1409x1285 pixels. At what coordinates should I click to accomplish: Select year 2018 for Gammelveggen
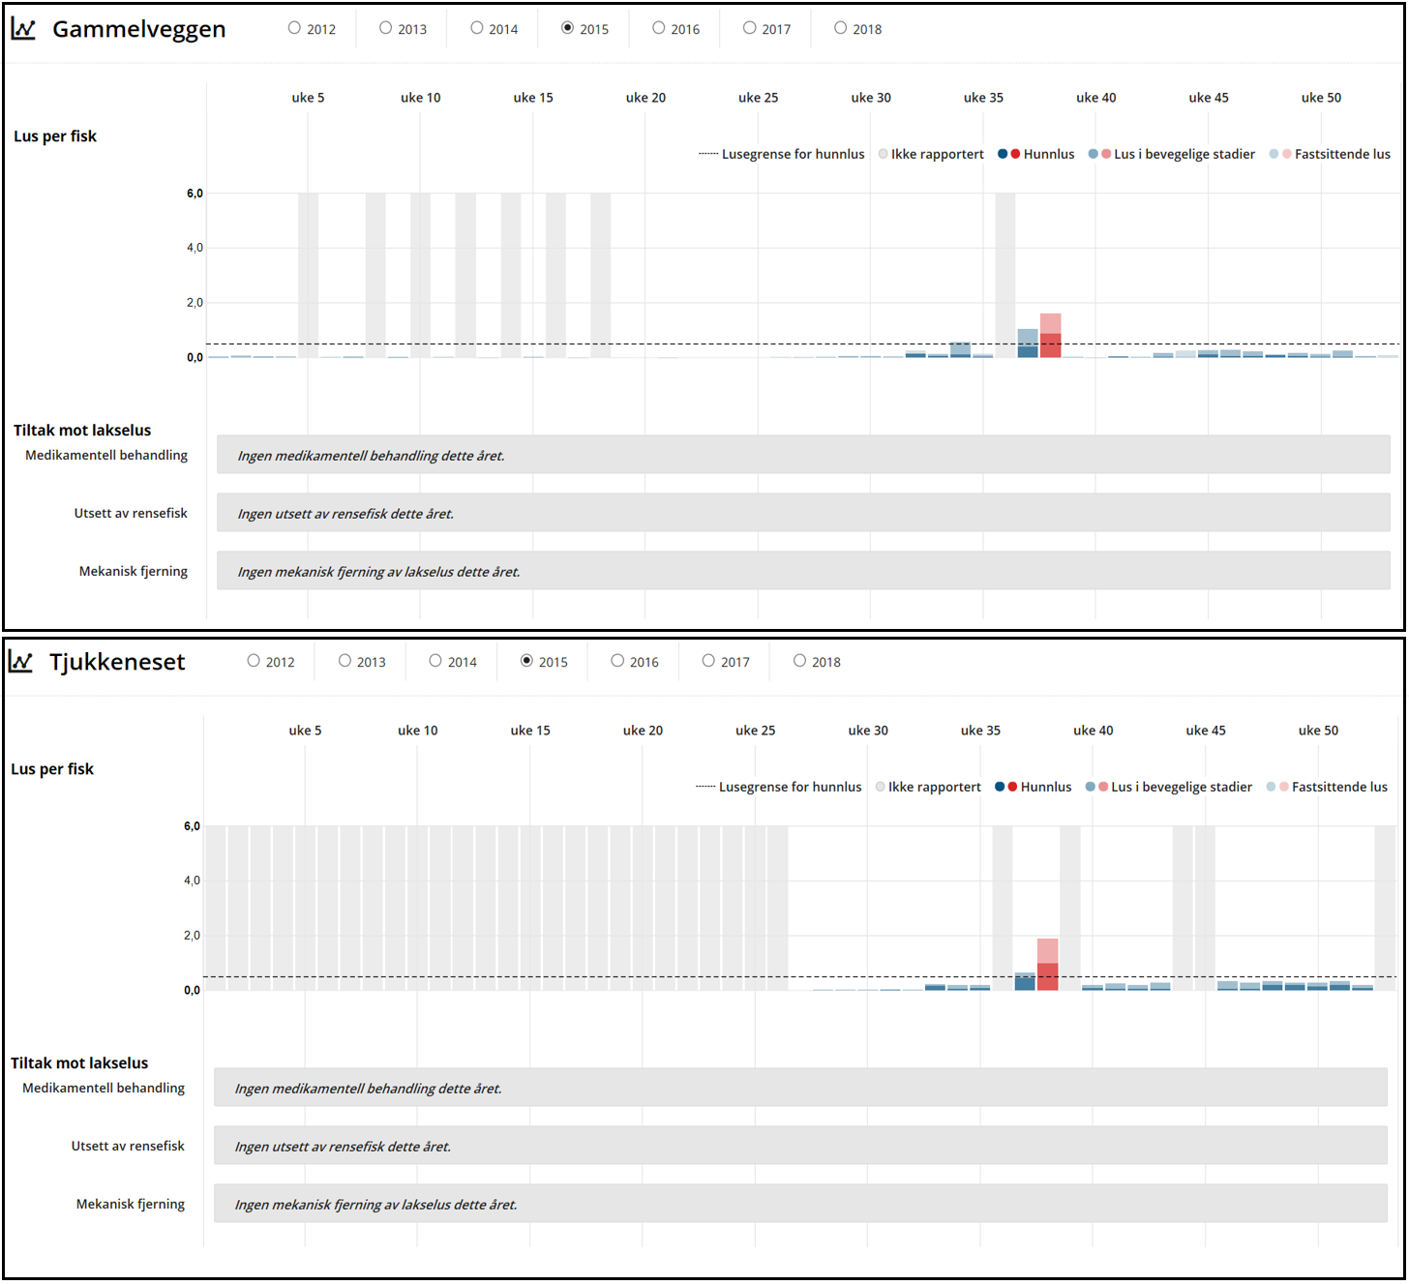pyautogui.click(x=840, y=28)
